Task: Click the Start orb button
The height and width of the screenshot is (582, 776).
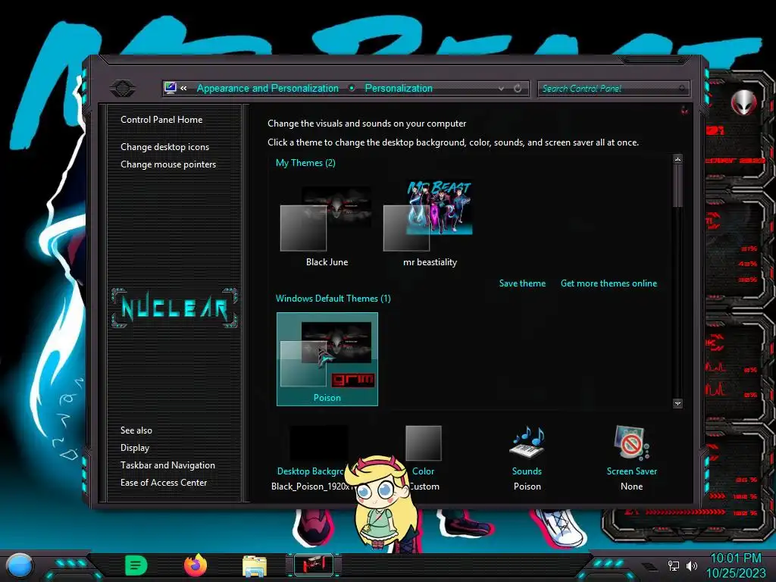Action: click(20, 565)
